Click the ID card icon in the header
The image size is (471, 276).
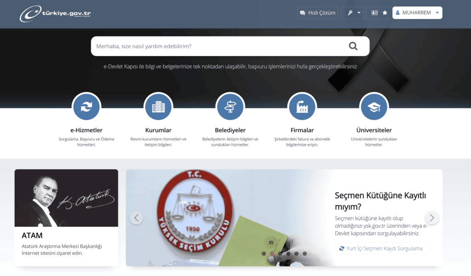(x=374, y=13)
